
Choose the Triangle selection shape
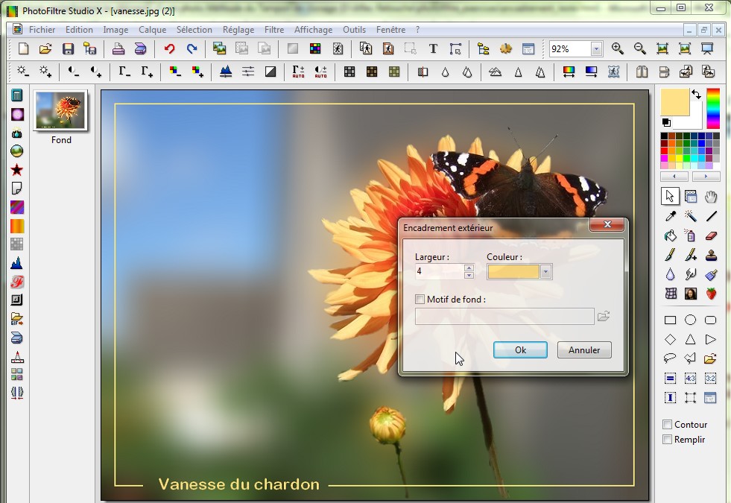[x=691, y=339]
